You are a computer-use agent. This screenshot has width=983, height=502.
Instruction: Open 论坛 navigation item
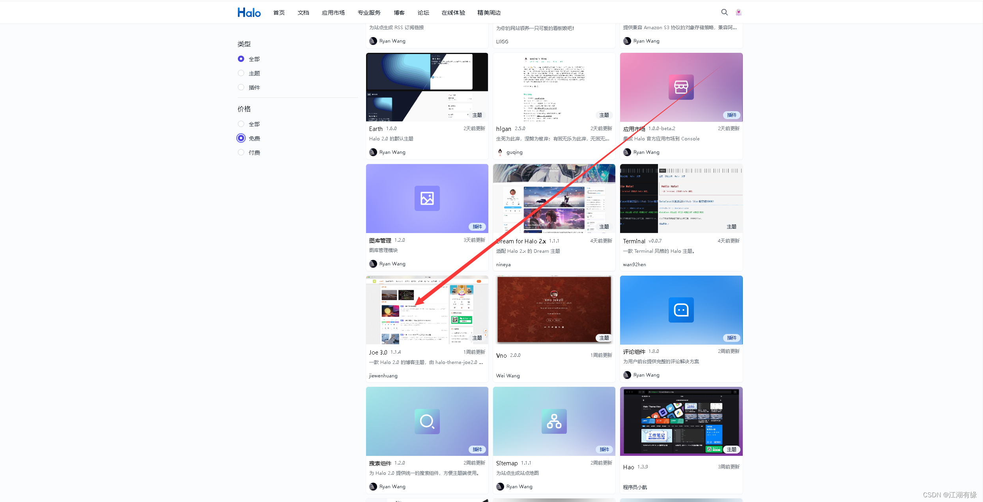click(423, 13)
